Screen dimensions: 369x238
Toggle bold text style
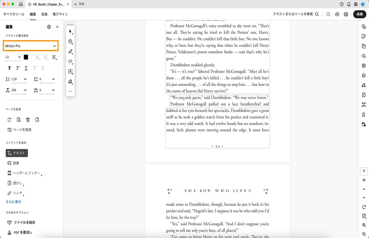tap(9, 68)
